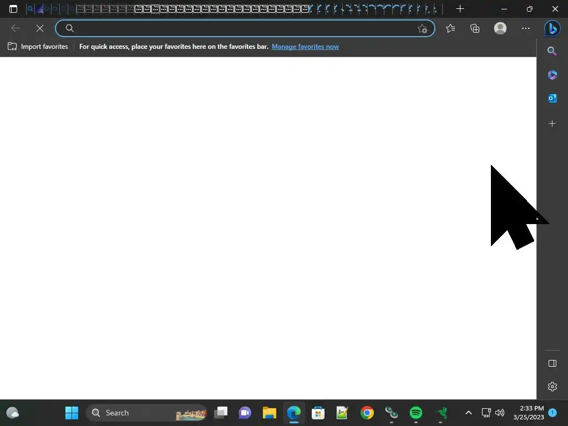Open Settings and more menu

[526, 28]
